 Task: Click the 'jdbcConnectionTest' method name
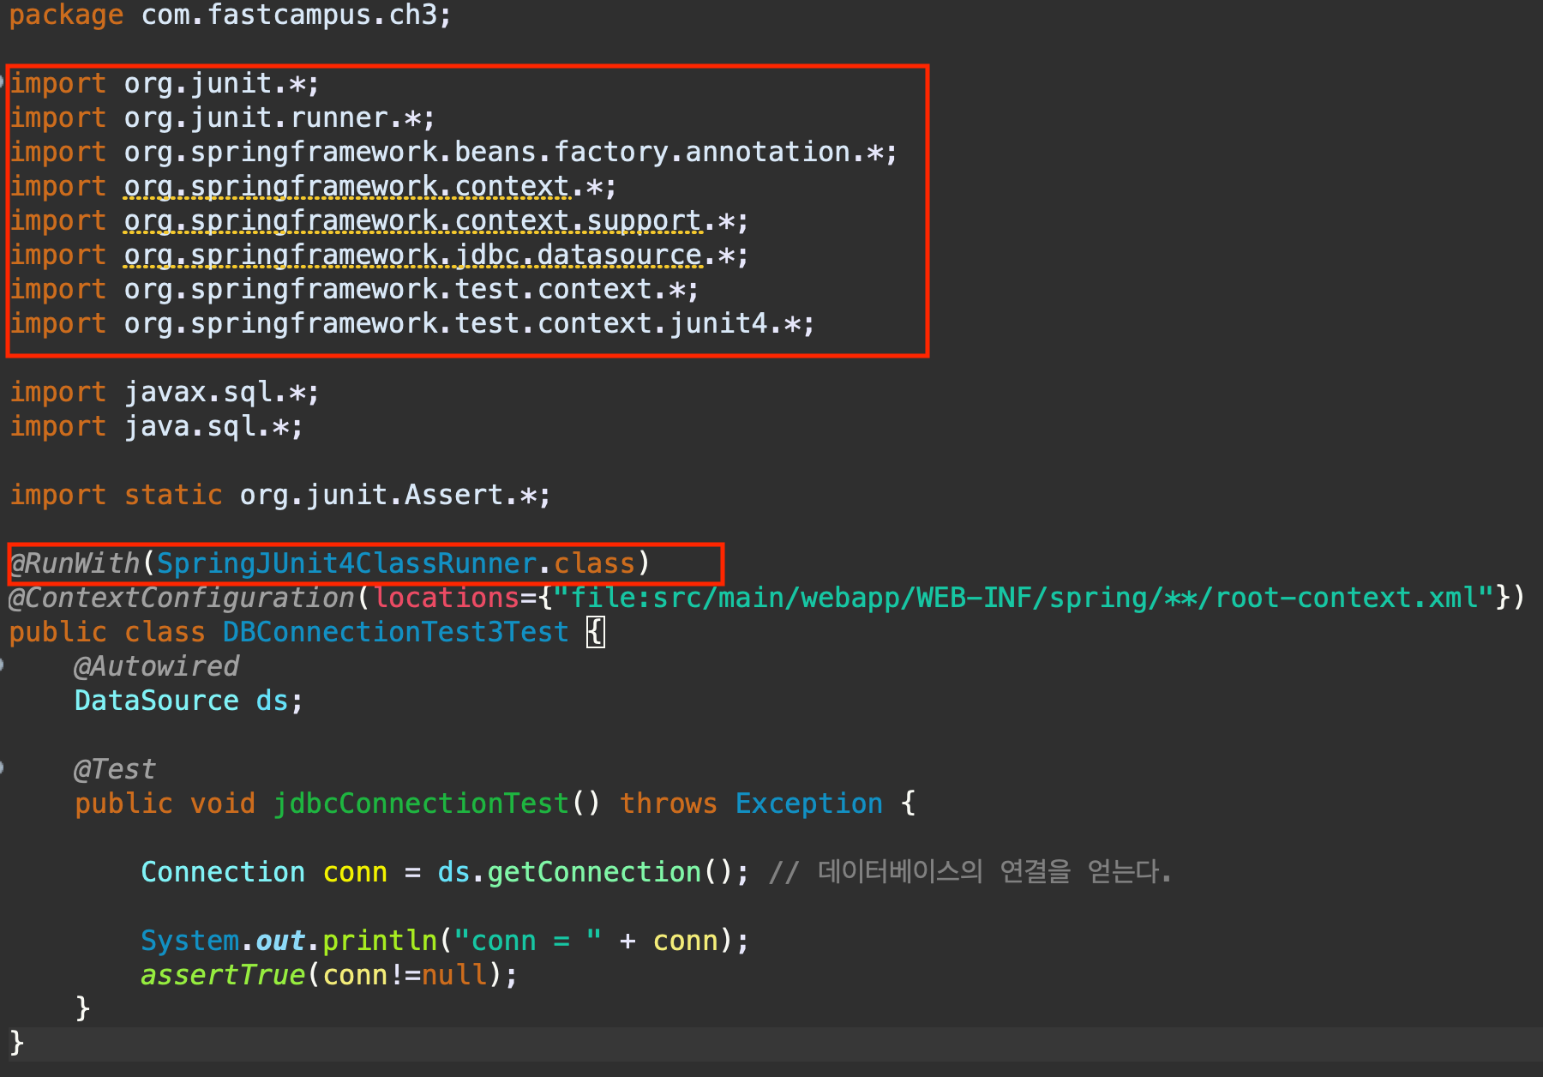421,804
